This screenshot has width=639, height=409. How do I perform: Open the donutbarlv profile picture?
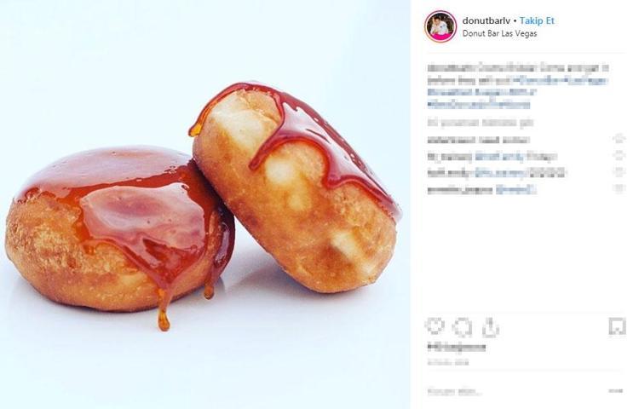click(440, 26)
